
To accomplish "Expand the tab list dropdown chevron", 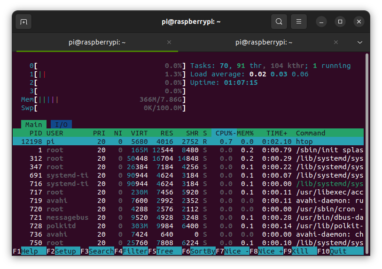I will 360,42.
